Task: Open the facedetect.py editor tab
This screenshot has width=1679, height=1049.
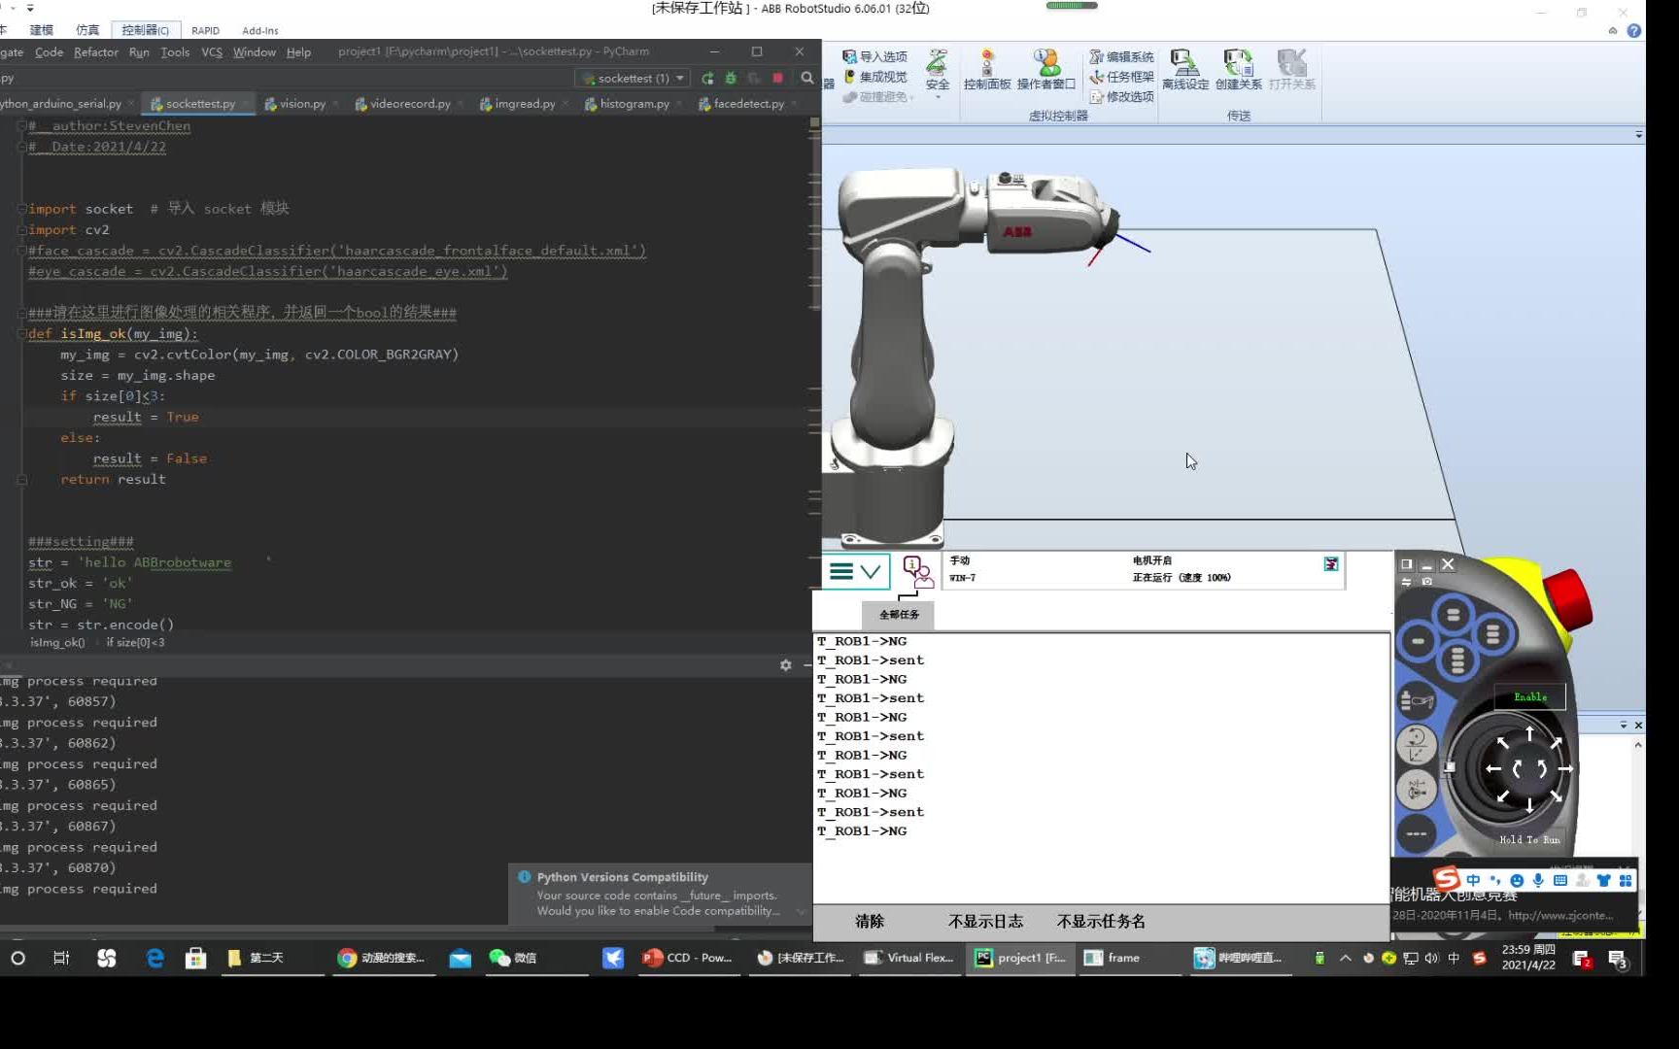Action: point(746,103)
